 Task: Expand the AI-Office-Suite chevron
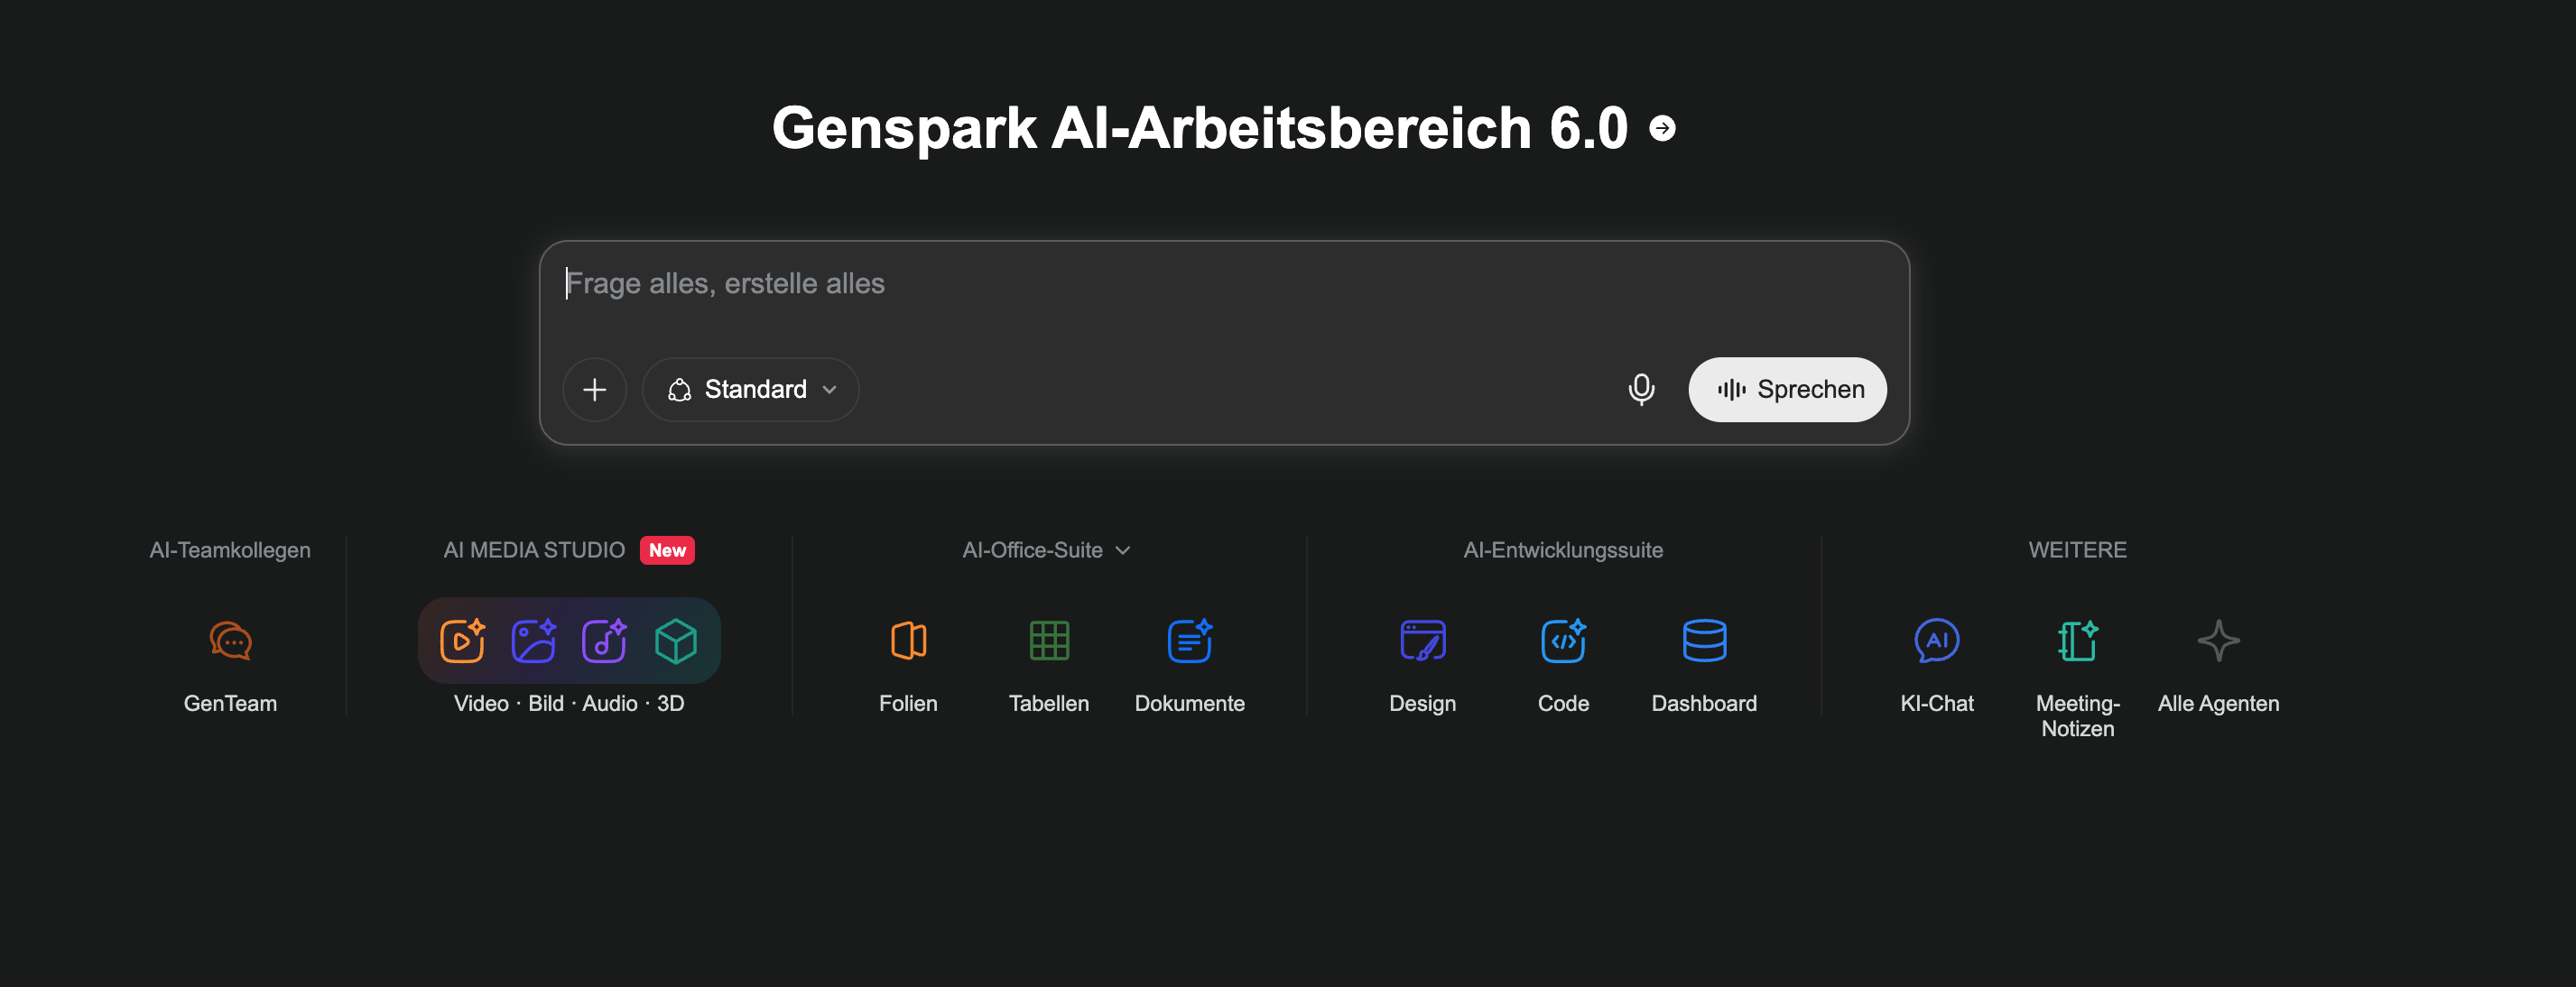(x=1123, y=550)
